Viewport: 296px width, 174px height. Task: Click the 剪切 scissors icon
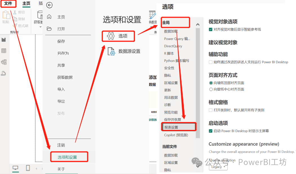pyautogui.click(x=15, y=12)
